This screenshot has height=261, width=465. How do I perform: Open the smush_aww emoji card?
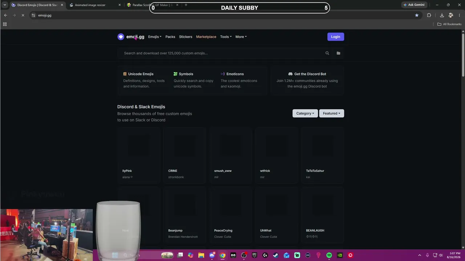(x=231, y=155)
